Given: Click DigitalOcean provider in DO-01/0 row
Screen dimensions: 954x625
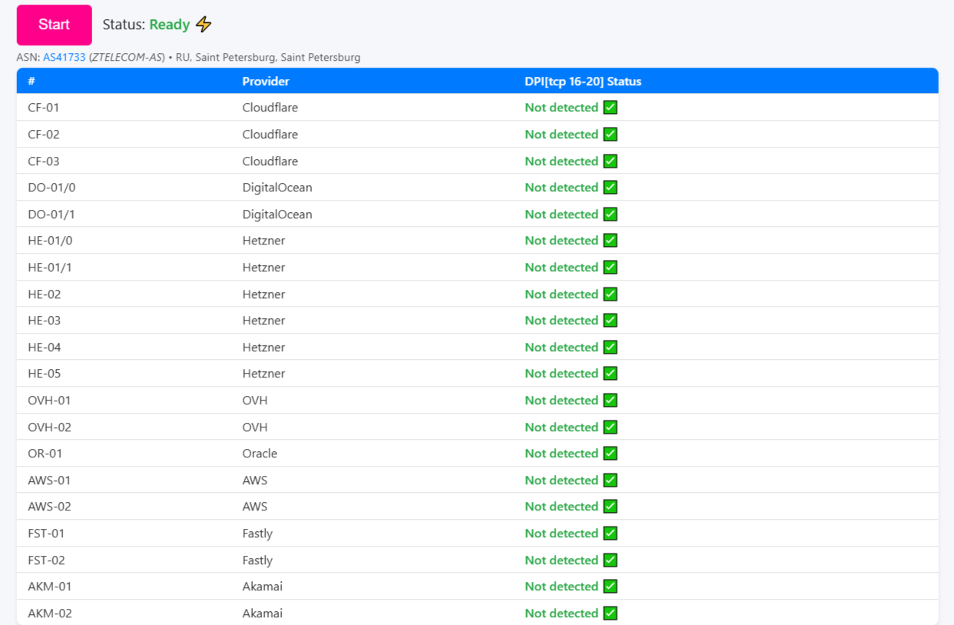Looking at the screenshot, I should [x=277, y=187].
